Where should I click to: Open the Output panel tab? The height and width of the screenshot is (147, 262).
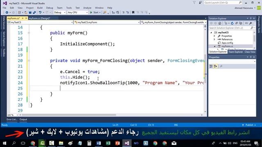[x=23, y=120]
